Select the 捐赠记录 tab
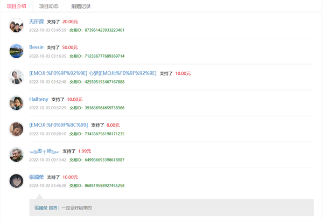 pos(81,6)
